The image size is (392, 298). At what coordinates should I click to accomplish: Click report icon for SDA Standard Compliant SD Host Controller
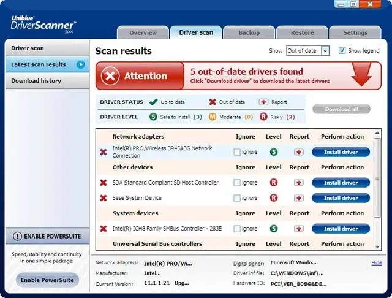299,183
